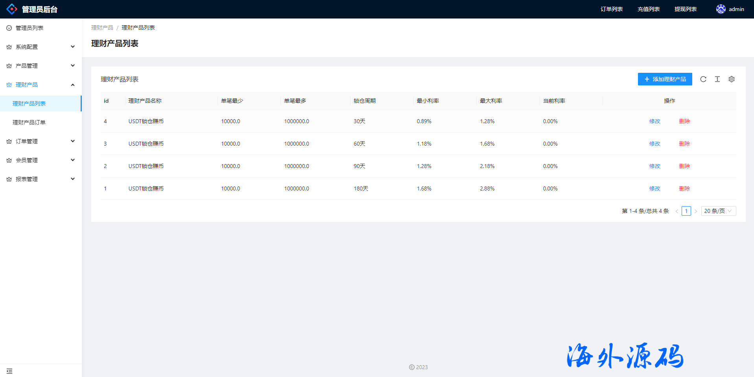Image resolution: width=754 pixels, height=377 pixels.
Task: Click 修改 for the 30天 product
Action: (x=654, y=121)
